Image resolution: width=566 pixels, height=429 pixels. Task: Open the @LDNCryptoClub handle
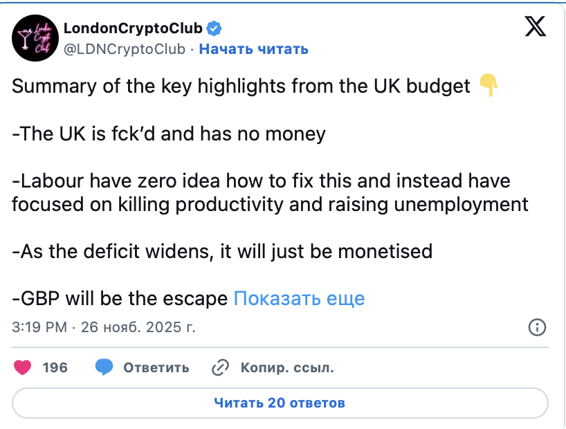(125, 49)
